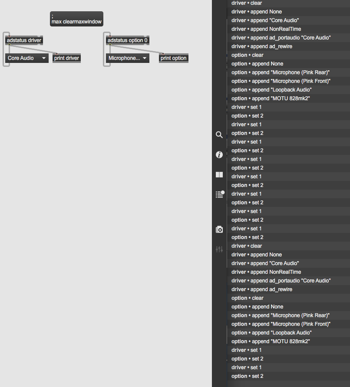Select topmost 'driver • append "Core Audio"' console row
This screenshot has width=350, height=387.
click(x=288, y=20)
